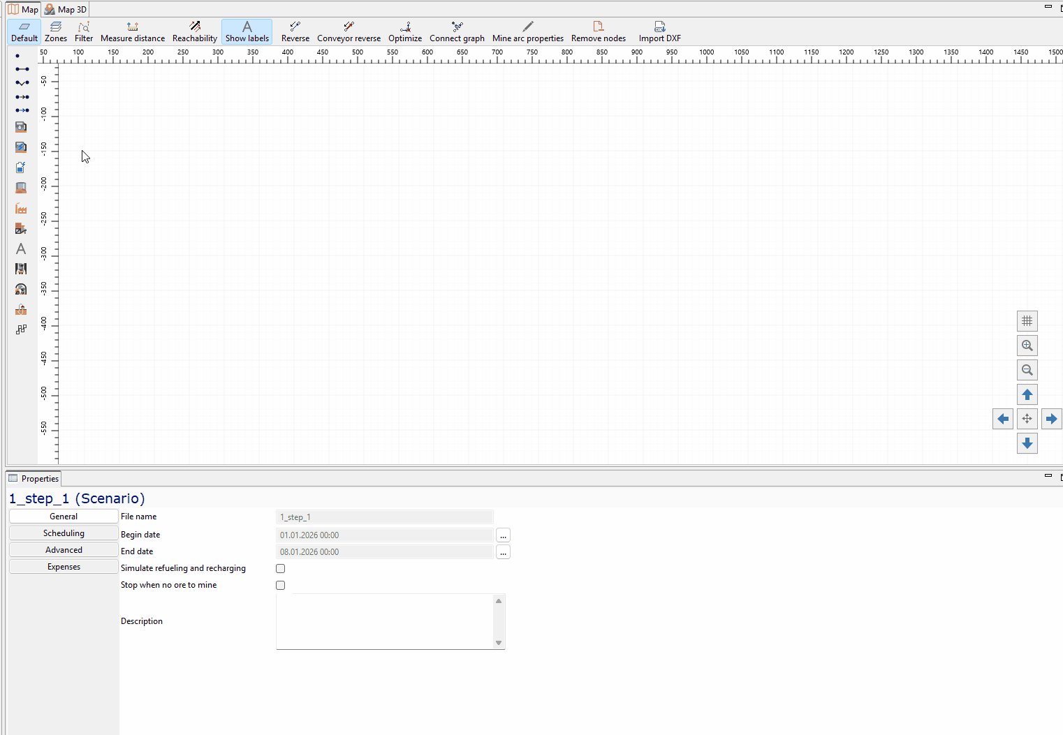
Task: Click the description scrollbar down arrow
Action: click(x=499, y=643)
